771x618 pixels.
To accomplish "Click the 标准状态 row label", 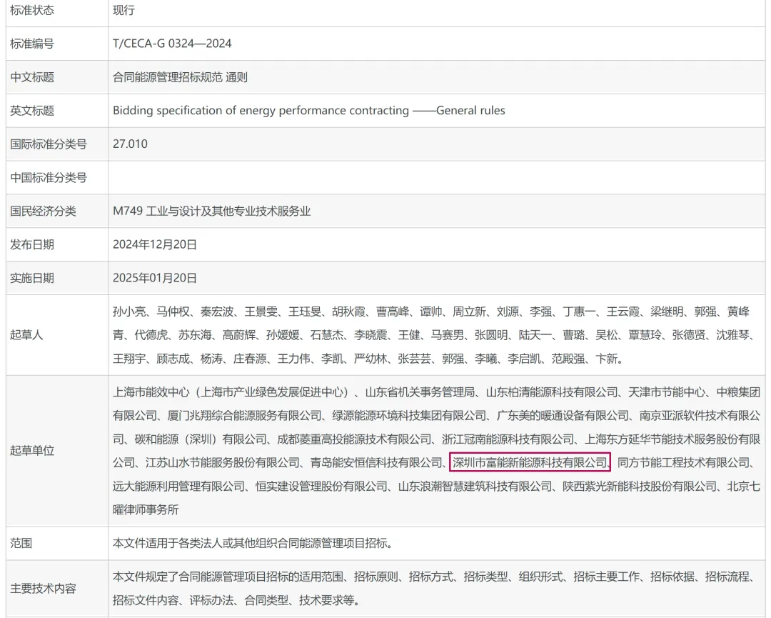I will (x=32, y=10).
